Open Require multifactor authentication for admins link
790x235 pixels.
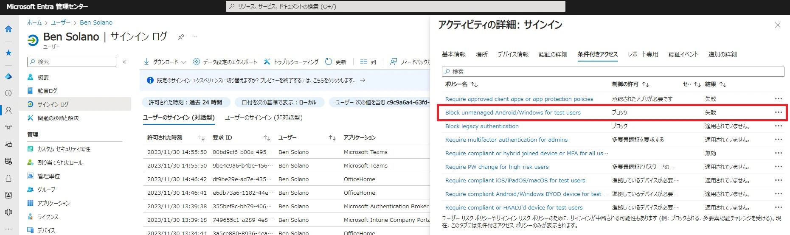pos(506,140)
